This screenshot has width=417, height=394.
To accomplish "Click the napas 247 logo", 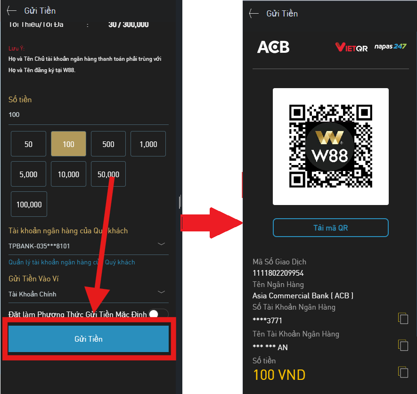I will pos(390,46).
